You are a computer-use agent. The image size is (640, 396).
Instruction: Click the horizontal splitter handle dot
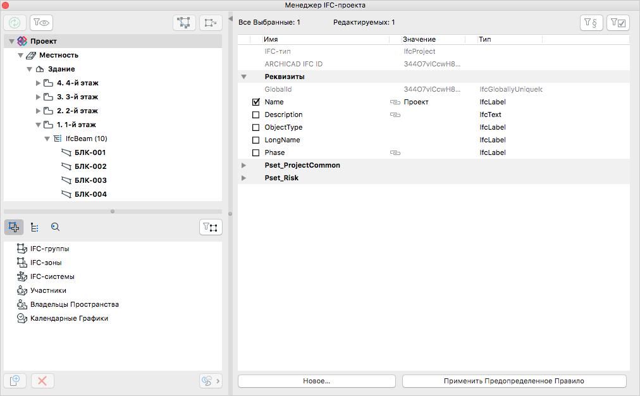[x=113, y=211]
